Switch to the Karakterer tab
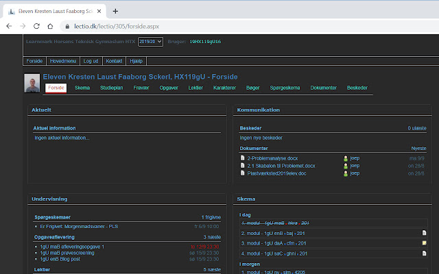Viewport: 439px width, 274px height. 224,88
